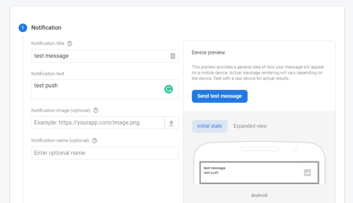Open the Grammarly icon in Notification text
The image size is (353, 203).
169,89
